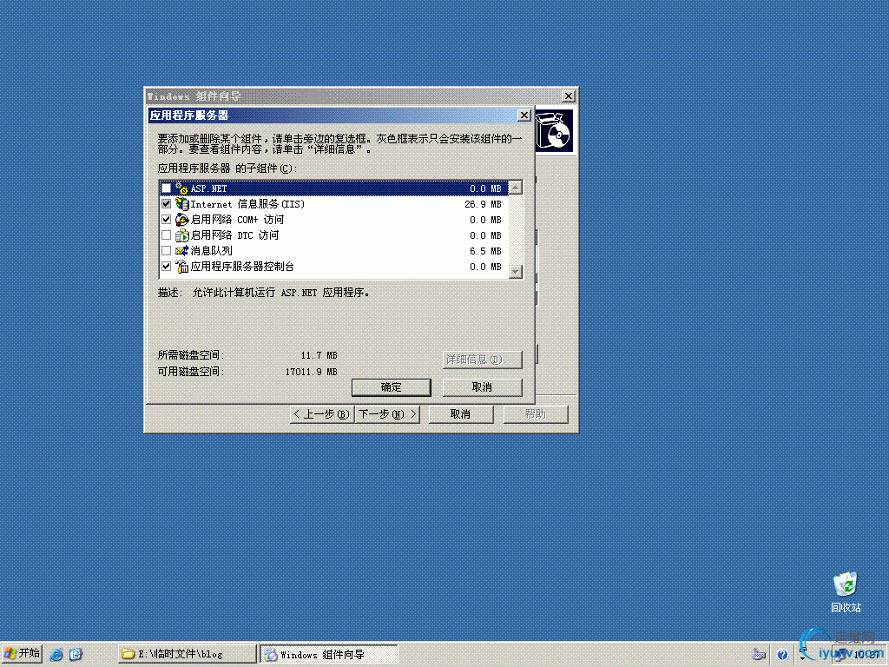Close the 应用程序服务器 dialog
Image resolution: width=889 pixels, height=667 pixels.
click(x=524, y=116)
